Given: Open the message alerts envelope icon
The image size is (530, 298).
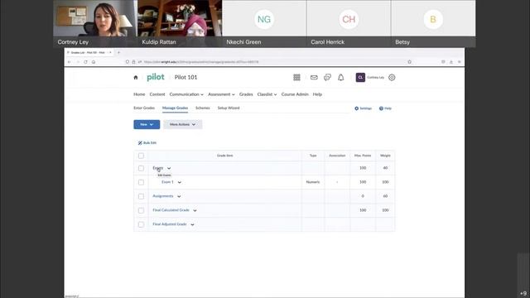Looking at the screenshot, I should click(x=314, y=77).
